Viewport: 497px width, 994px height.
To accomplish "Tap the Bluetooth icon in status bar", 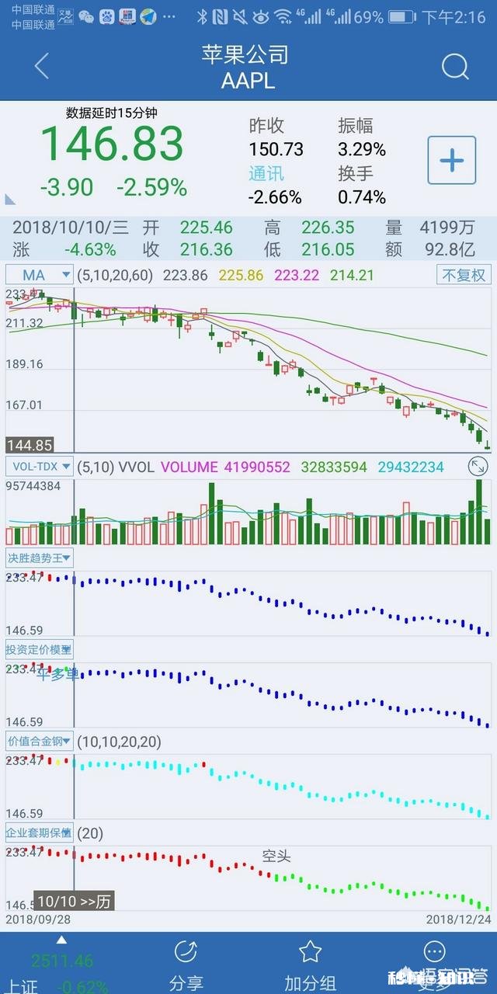I will click(x=203, y=16).
